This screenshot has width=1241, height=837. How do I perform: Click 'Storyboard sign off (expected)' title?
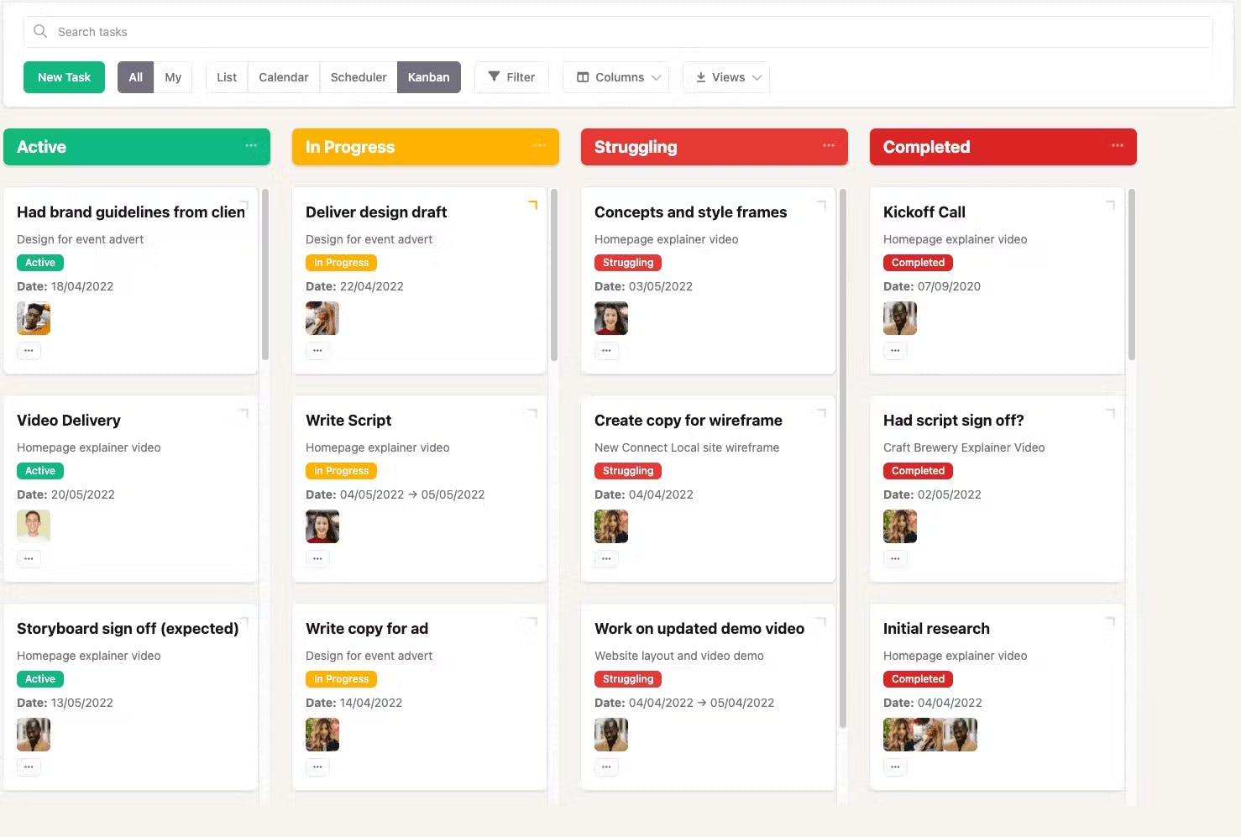(128, 629)
